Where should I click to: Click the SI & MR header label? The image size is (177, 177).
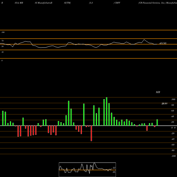pyautogui.click(x=19, y=3)
